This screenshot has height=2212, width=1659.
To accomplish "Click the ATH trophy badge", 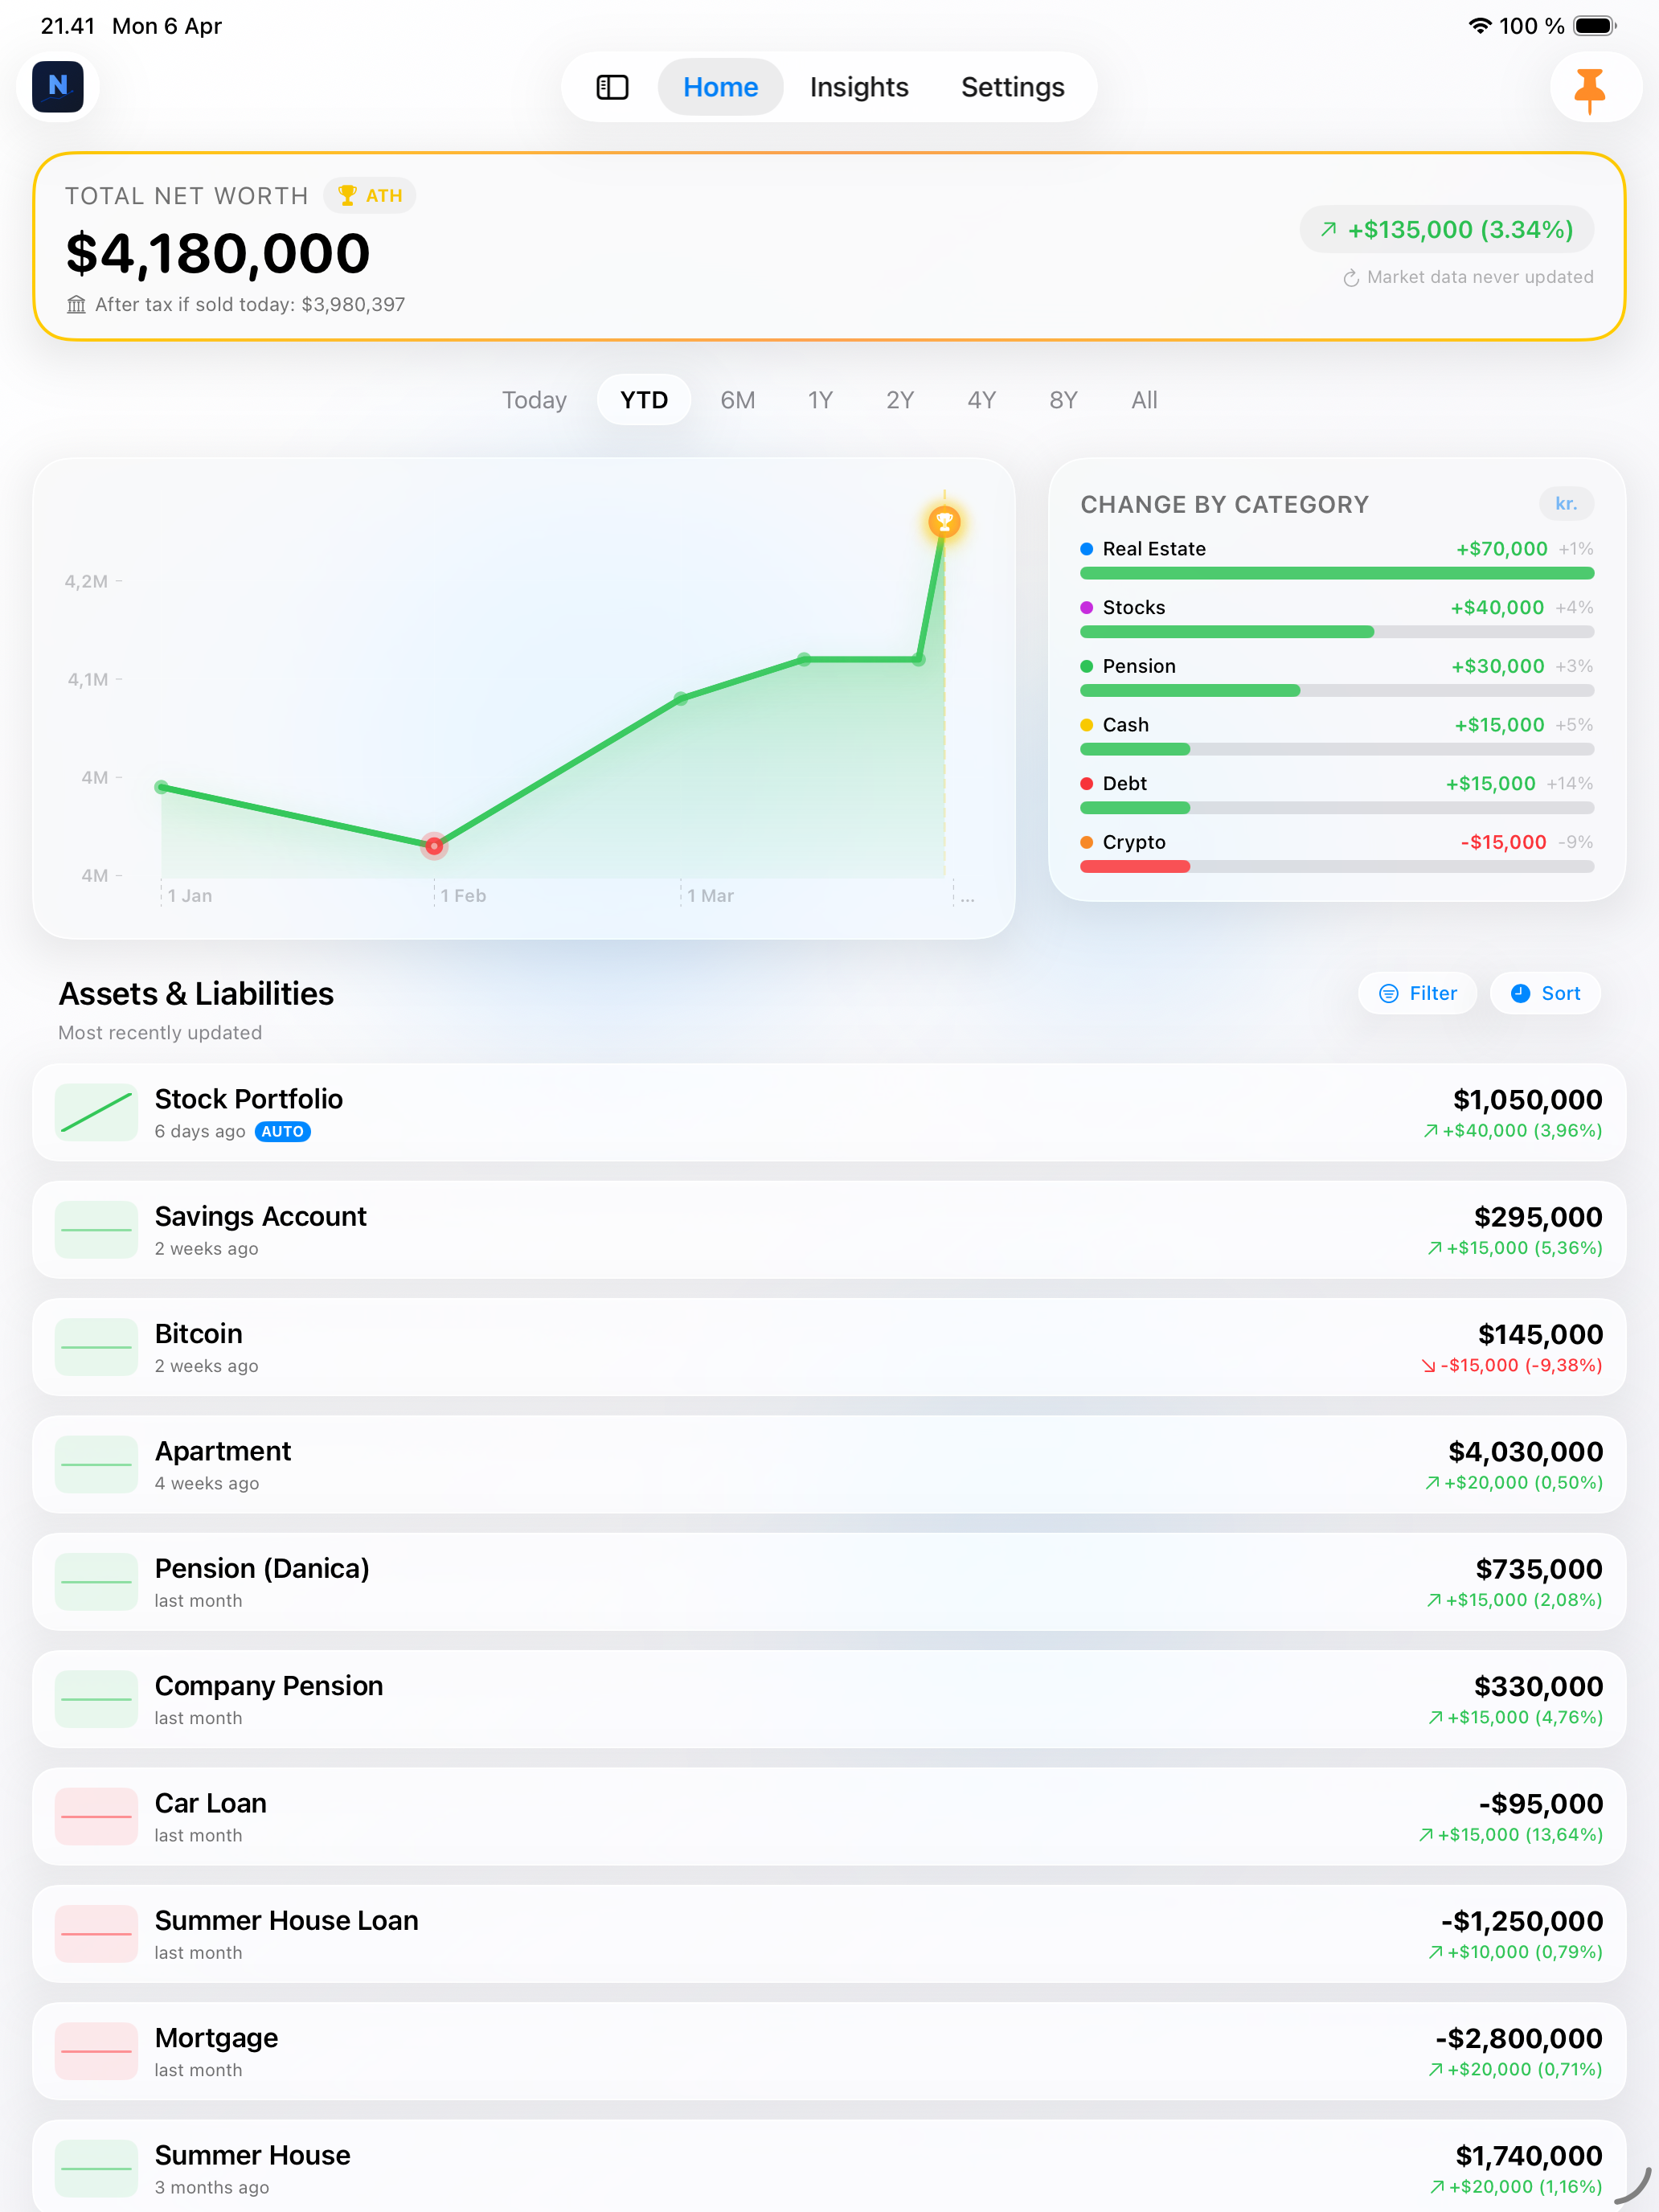I will click(x=370, y=196).
